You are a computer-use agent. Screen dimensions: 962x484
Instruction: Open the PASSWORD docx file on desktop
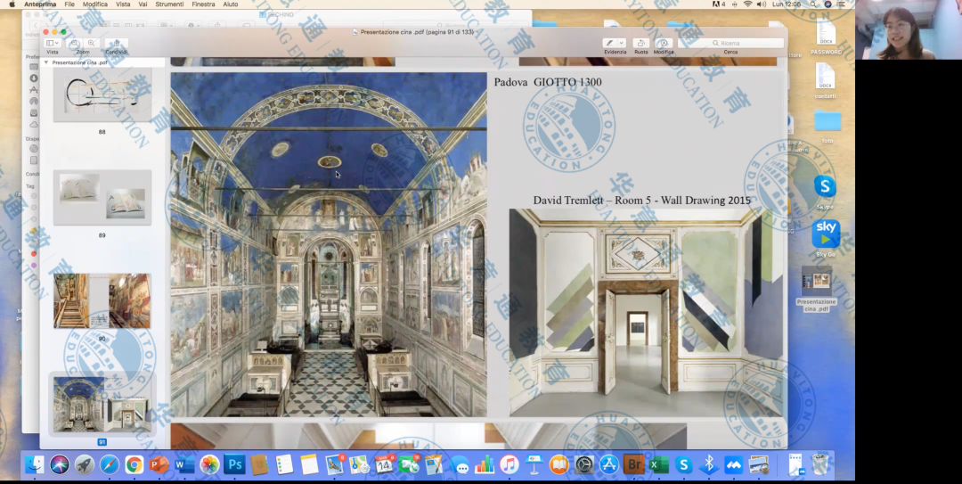tap(826, 35)
